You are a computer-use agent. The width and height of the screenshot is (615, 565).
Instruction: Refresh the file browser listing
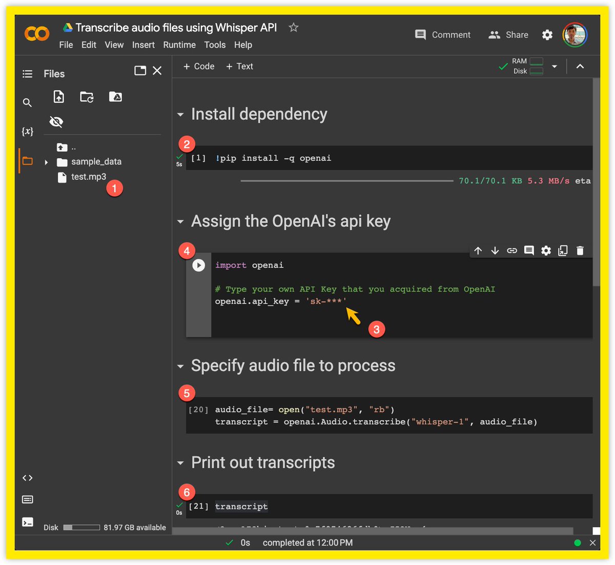coord(87,96)
